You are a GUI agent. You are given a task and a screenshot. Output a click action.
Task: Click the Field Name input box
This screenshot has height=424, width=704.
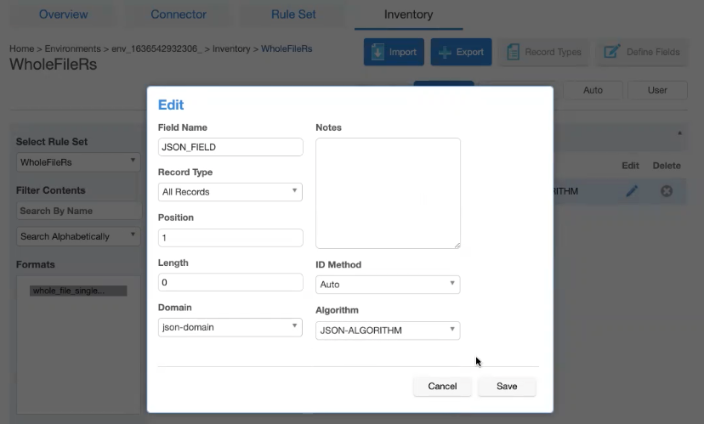(x=230, y=147)
